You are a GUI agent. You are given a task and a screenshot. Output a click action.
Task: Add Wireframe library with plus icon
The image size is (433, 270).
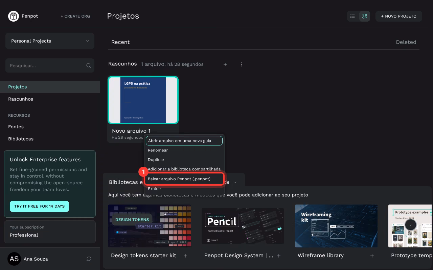372,256
